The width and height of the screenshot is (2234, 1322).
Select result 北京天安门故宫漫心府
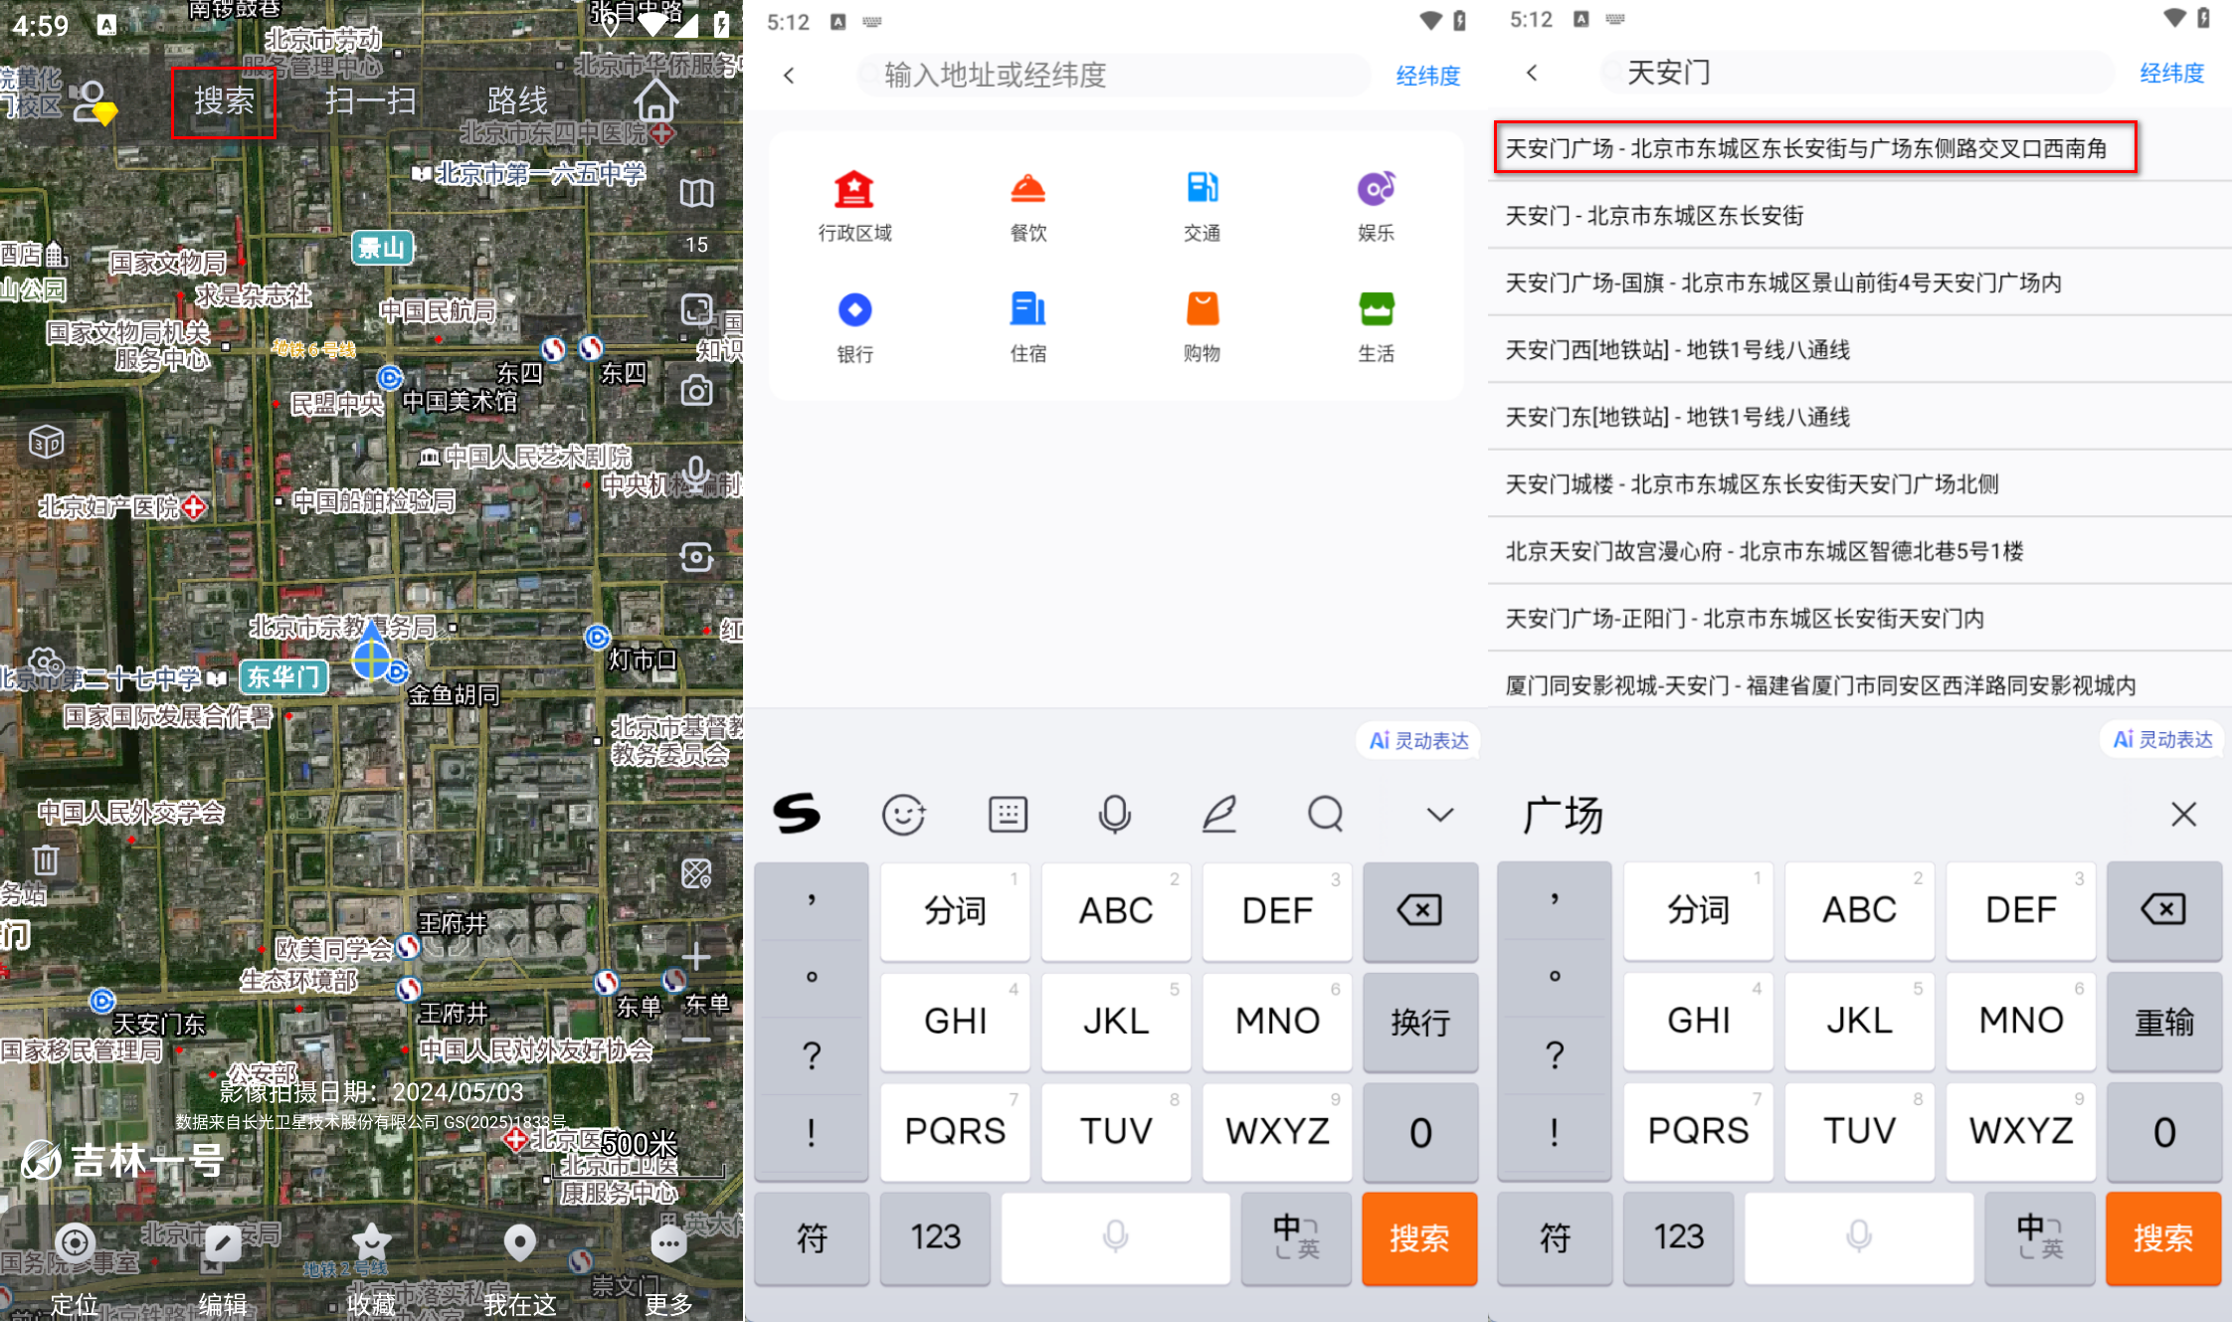tap(1860, 551)
